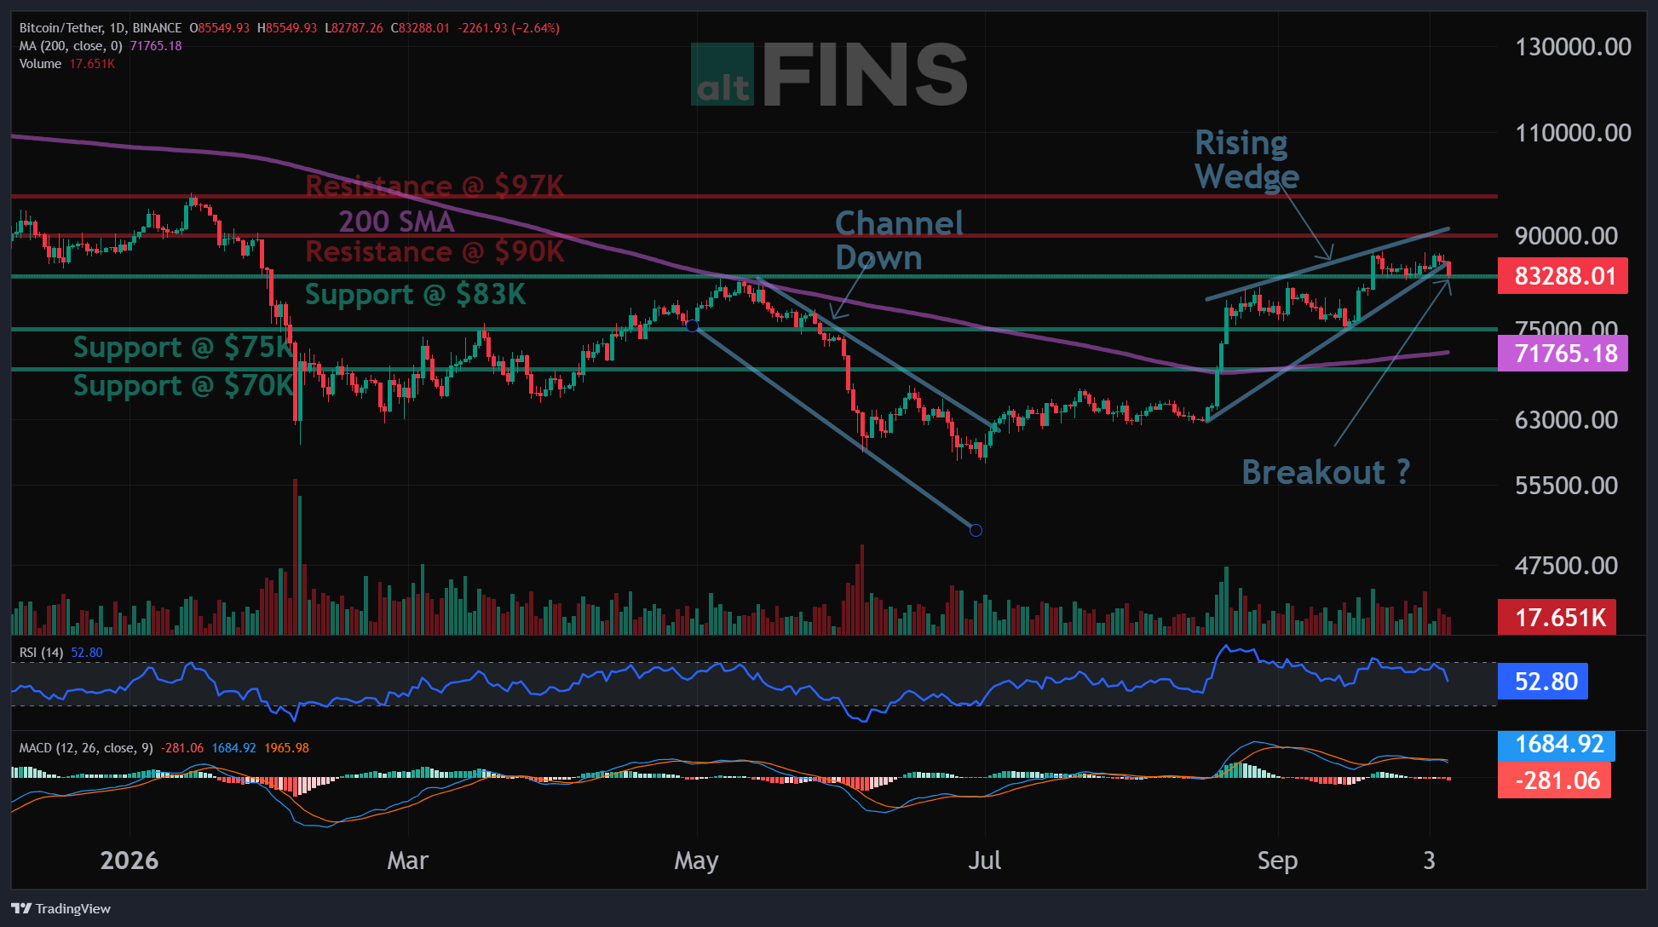The width and height of the screenshot is (1658, 927).
Task: Click the 110000.00 price axis label
Action: (1573, 133)
